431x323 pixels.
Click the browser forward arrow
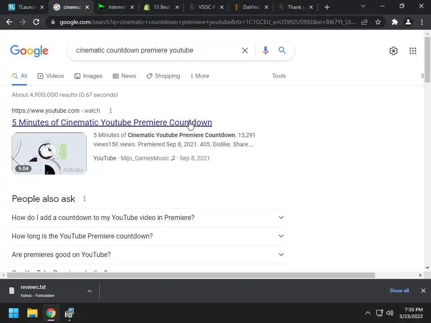[x=23, y=22]
